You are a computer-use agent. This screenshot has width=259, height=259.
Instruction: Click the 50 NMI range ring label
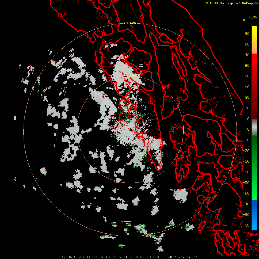pos(130,76)
